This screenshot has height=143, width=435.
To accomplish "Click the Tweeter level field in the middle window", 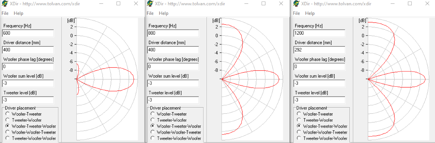I will pyautogui.click(x=173, y=100).
